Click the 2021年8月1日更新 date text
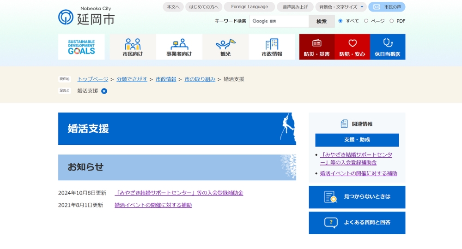462x249 pixels. 80,205
